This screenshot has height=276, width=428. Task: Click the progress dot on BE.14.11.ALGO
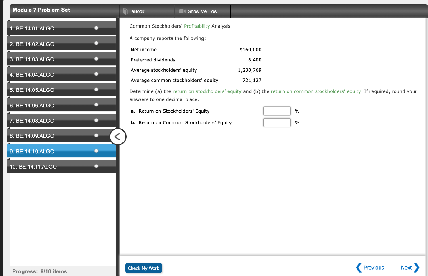96,167
